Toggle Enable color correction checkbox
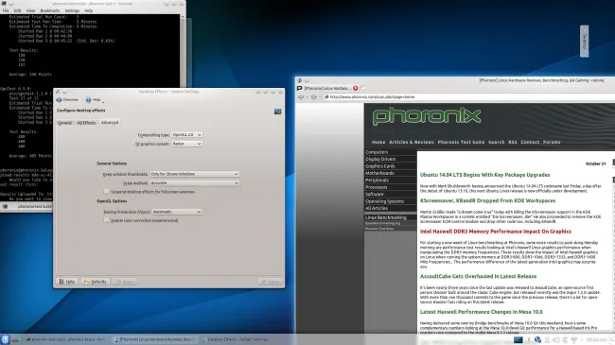615x345 pixels. click(106, 220)
